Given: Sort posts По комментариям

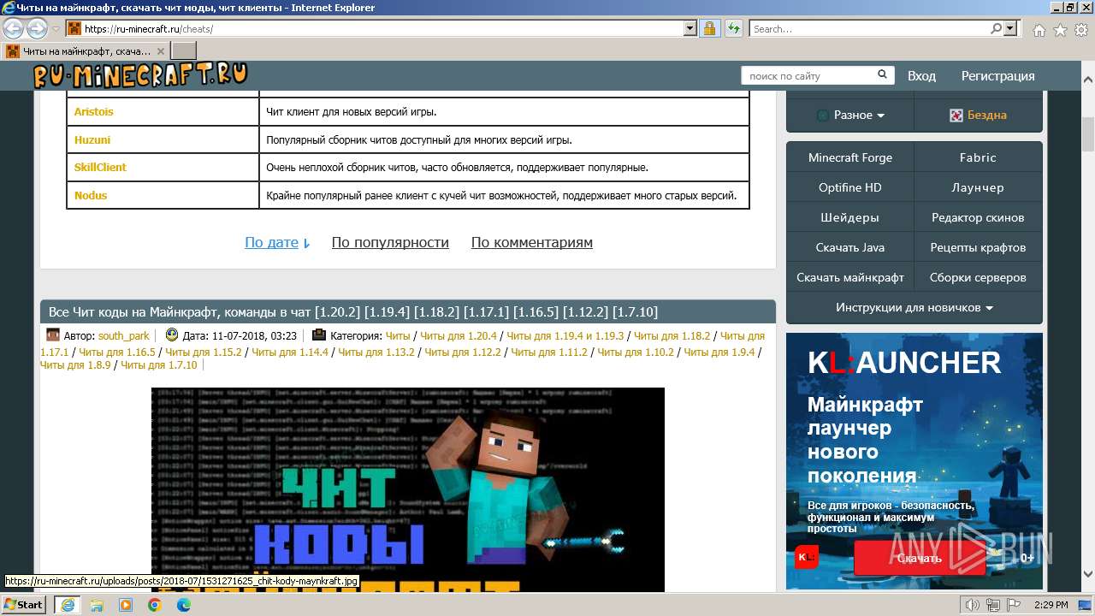Looking at the screenshot, I should [x=532, y=242].
